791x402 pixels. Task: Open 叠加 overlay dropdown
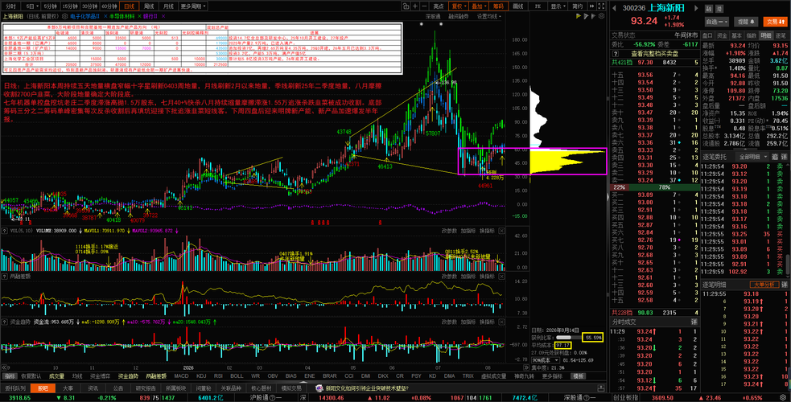tap(478, 6)
